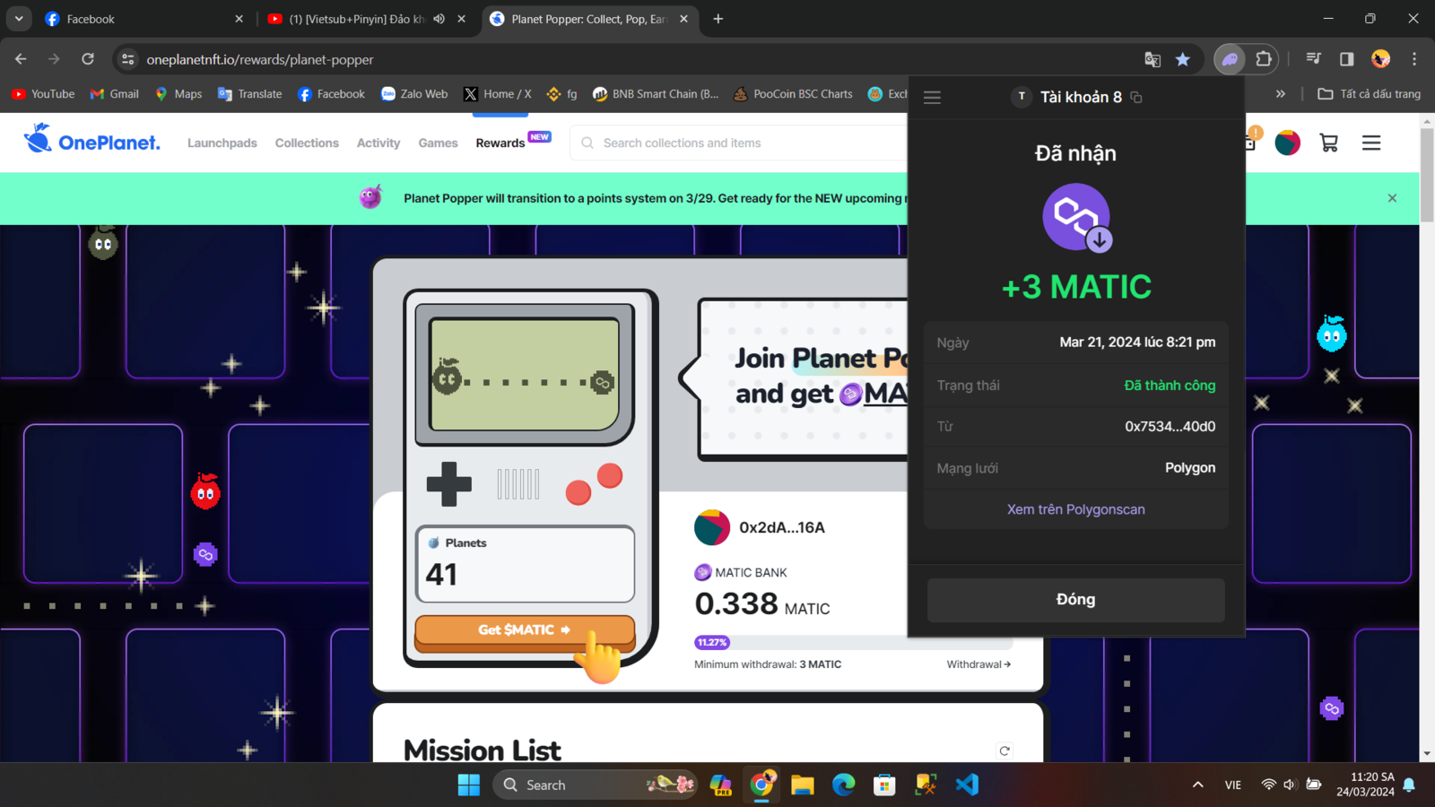The image size is (1435, 807).
Task: Click the 11.27% MATIC bank progress bar
Action: pyautogui.click(x=853, y=642)
